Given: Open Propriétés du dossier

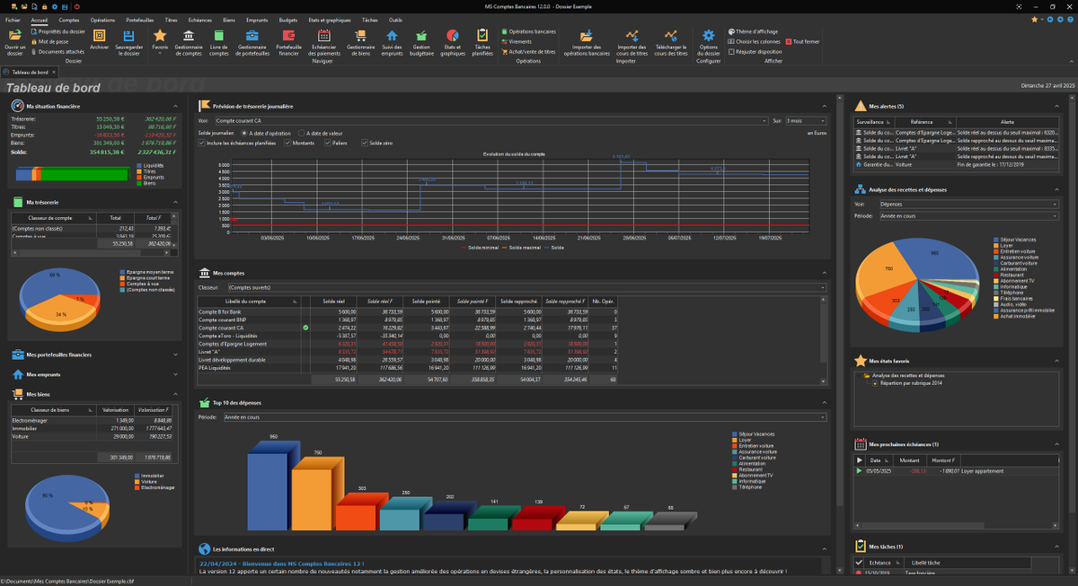Looking at the screenshot, I should point(57,31).
